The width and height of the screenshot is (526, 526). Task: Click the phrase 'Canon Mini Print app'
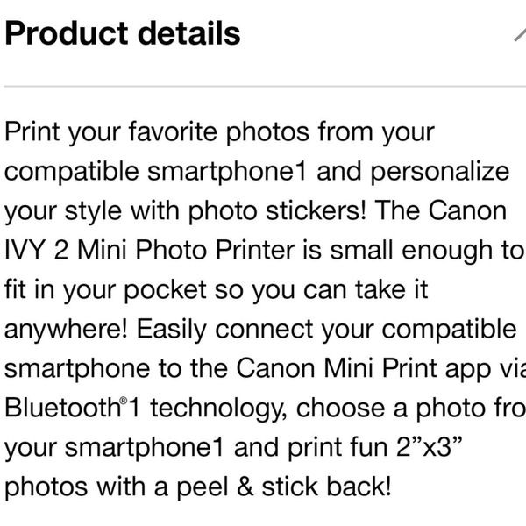[x=364, y=369]
